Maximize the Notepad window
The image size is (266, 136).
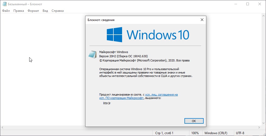pos(248,4)
